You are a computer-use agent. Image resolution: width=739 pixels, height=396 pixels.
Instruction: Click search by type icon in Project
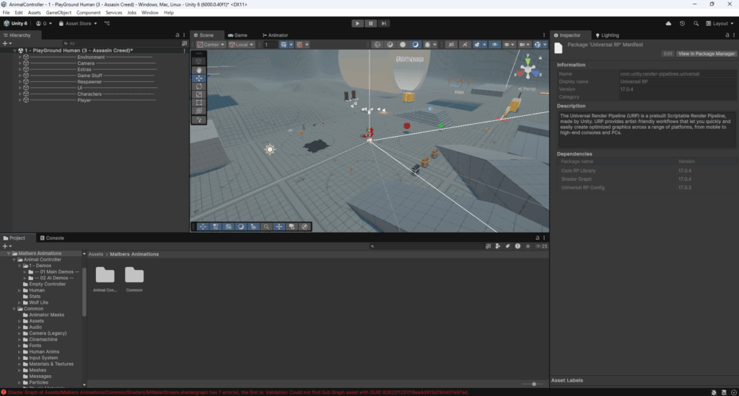(x=498, y=246)
